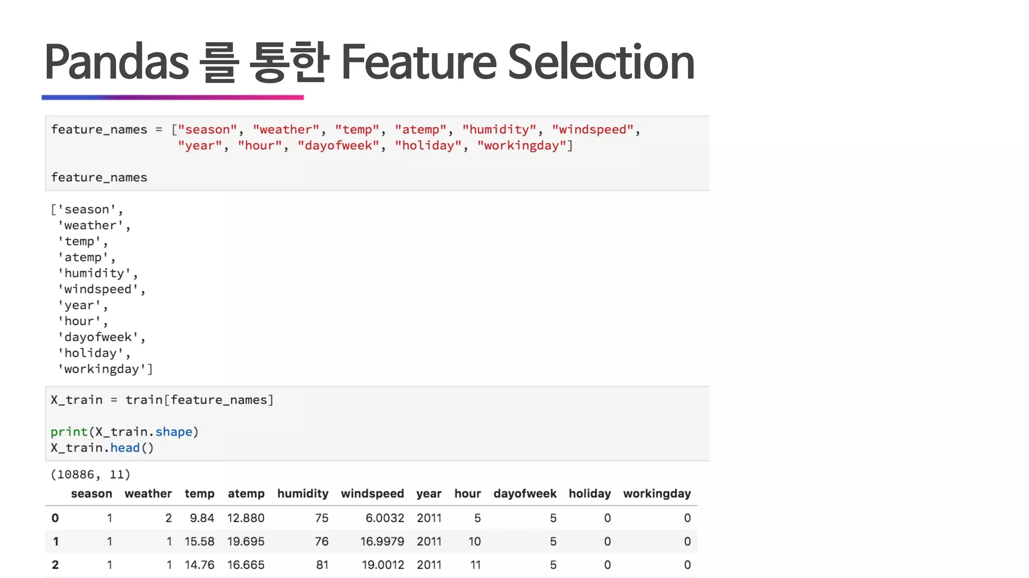This screenshot has height=578, width=1029.
Task: Click the windspeed value 6.0032
Action: 385,518
